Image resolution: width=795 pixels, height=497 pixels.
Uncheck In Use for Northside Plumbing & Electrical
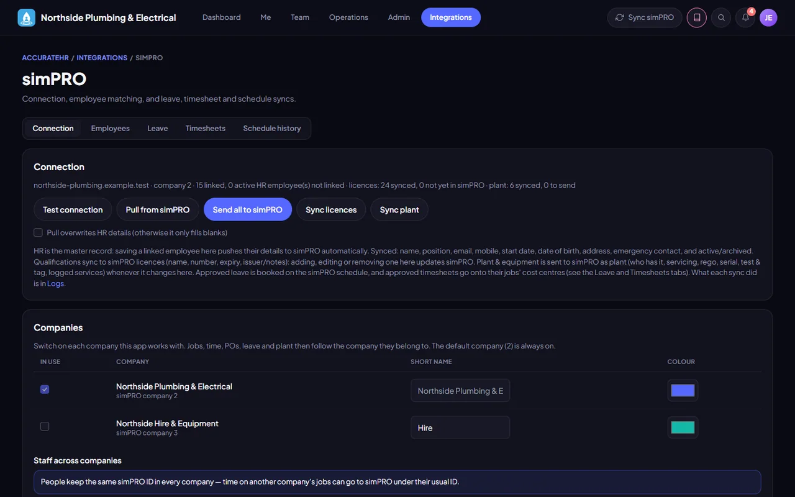pyautogui.click(x=45, y=390)
